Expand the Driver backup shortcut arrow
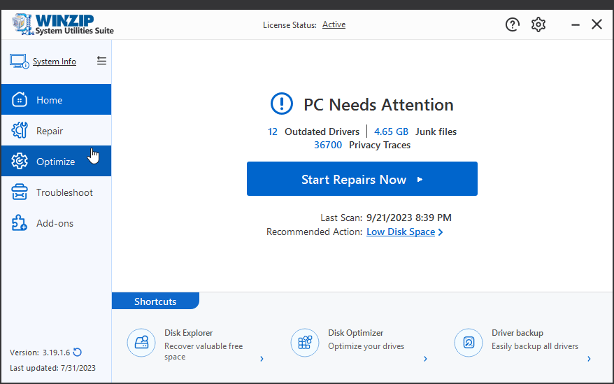 (590, 359)
